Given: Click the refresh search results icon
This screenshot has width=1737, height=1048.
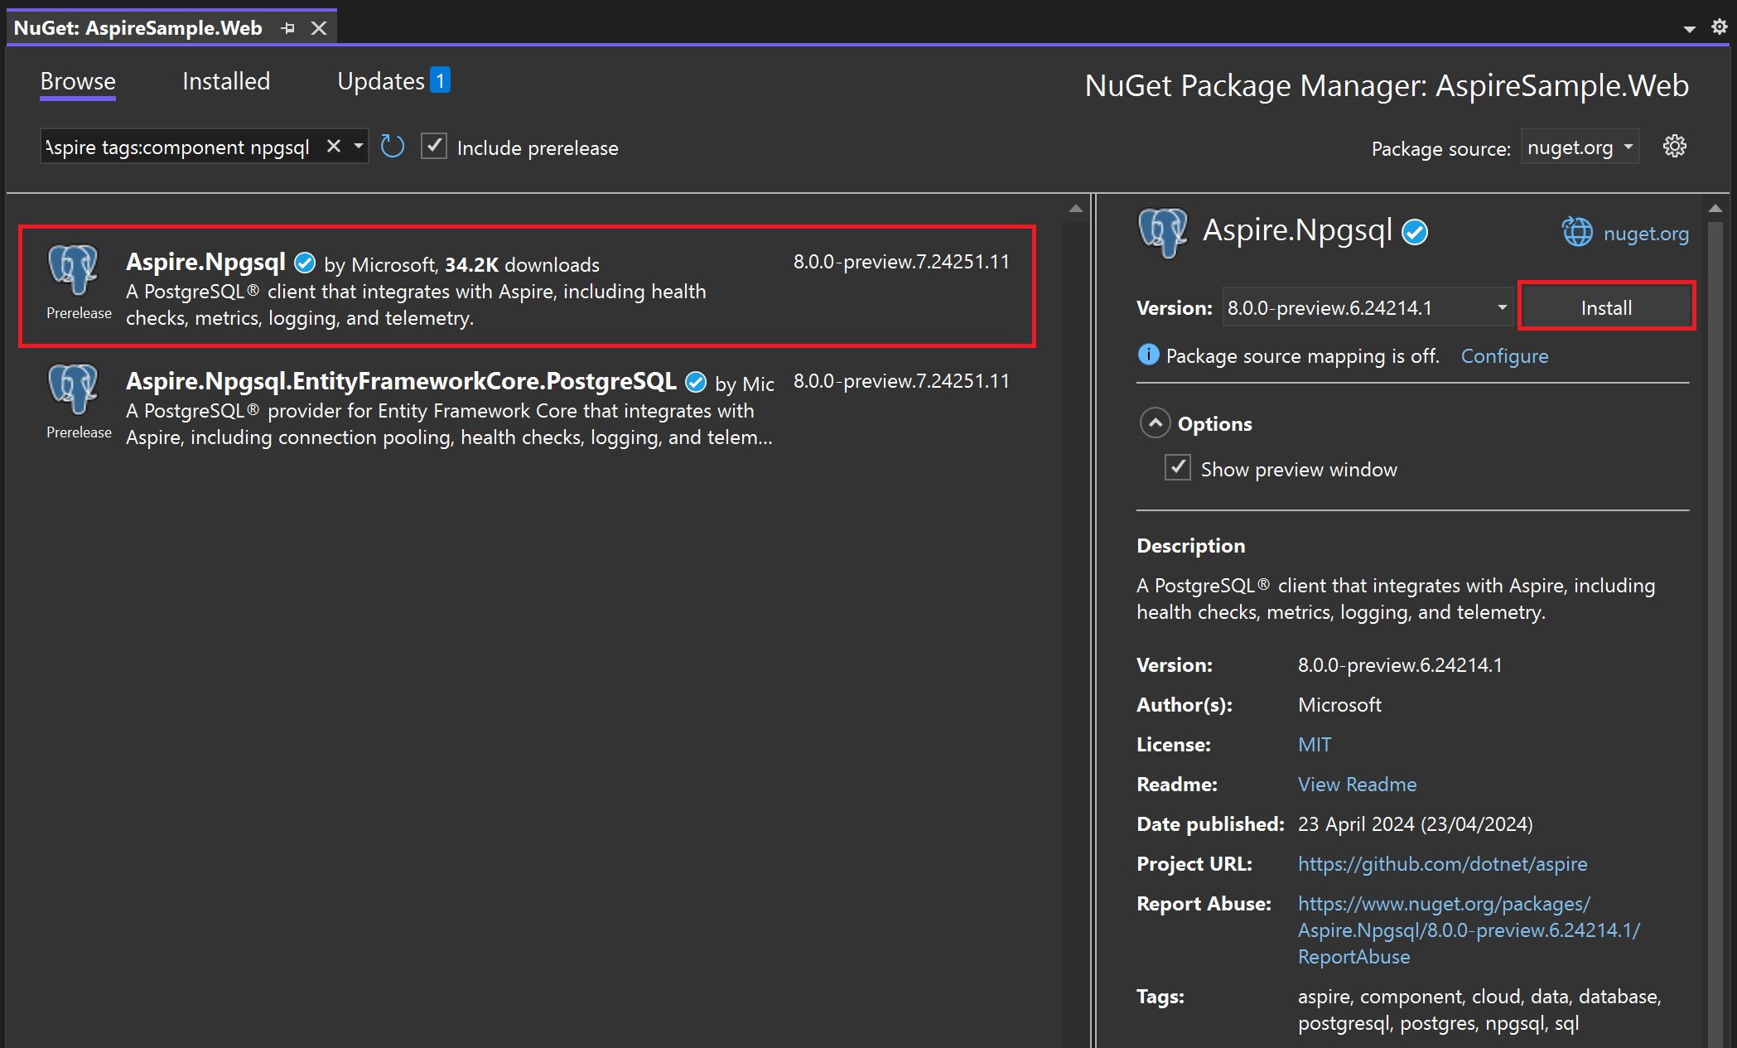Looking at the screenshot, I should coord(392,147).
